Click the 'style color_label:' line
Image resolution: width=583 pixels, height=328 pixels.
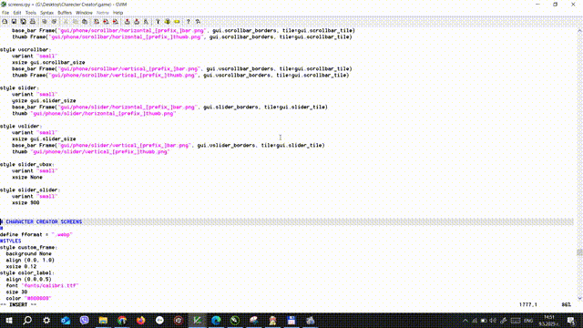[27, 272]
